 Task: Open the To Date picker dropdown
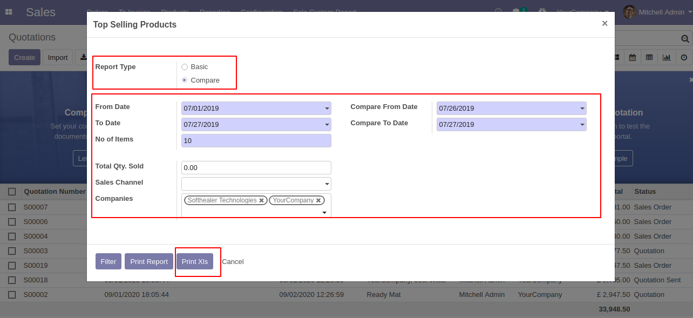[327, 125]
